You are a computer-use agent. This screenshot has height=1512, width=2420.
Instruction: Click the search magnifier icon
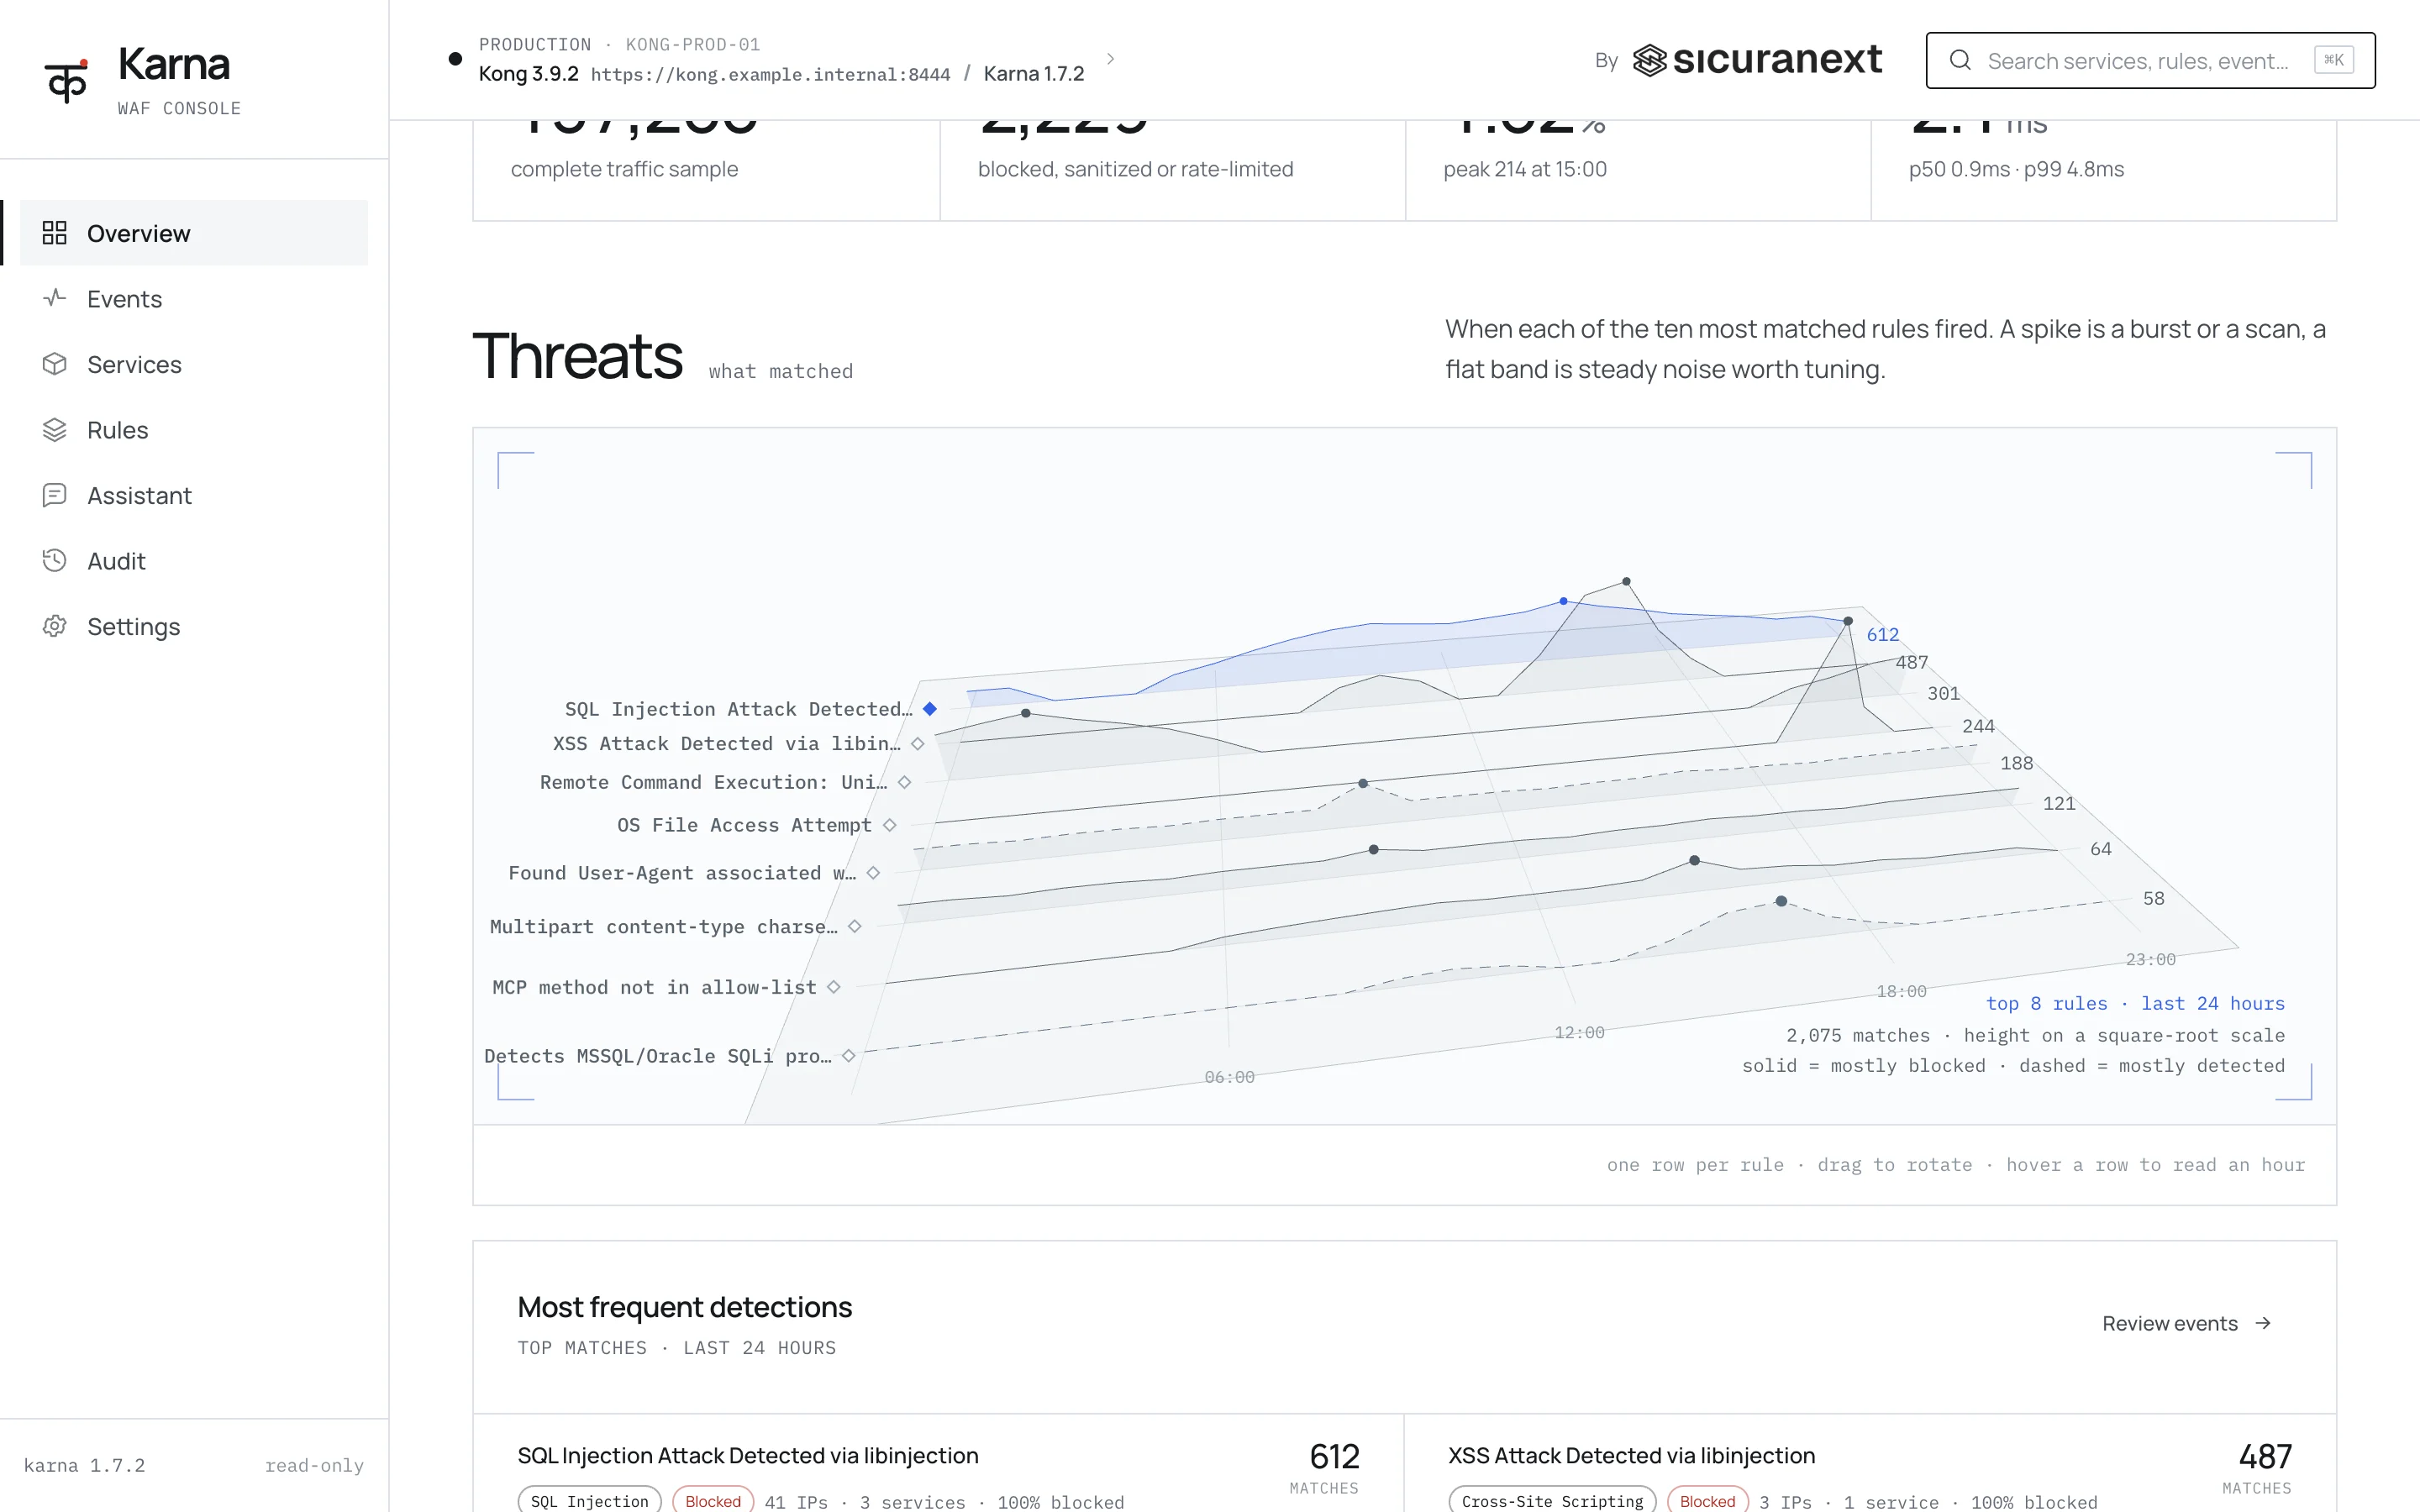(1960, 61)
